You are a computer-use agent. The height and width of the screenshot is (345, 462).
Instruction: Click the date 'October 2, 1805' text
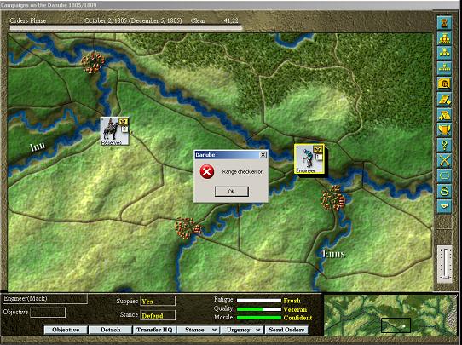point(106,20)
